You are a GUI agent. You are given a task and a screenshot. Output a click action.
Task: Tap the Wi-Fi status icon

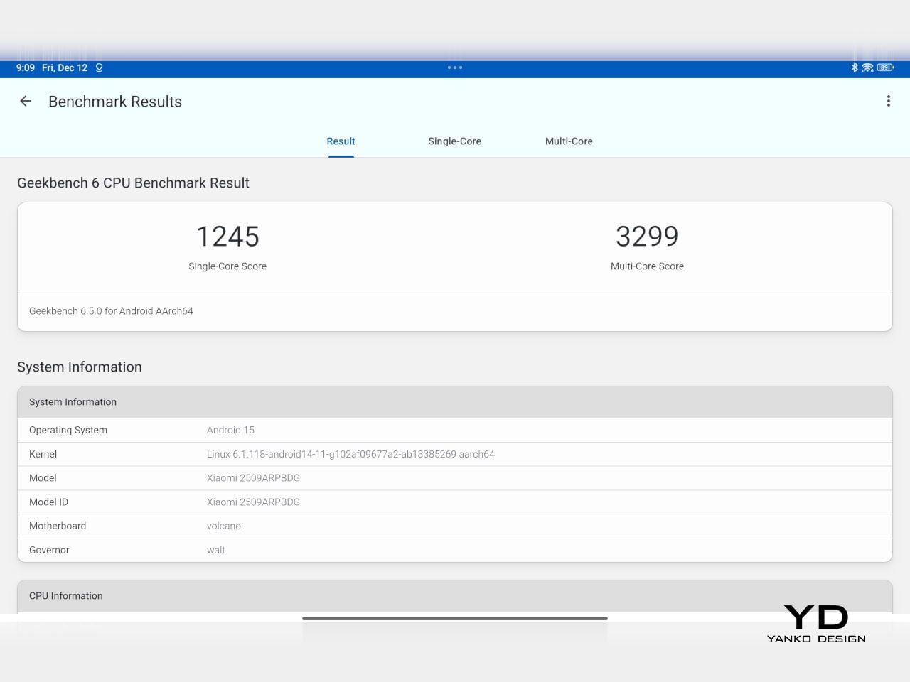pyautogui.click(x=867, y=67)
